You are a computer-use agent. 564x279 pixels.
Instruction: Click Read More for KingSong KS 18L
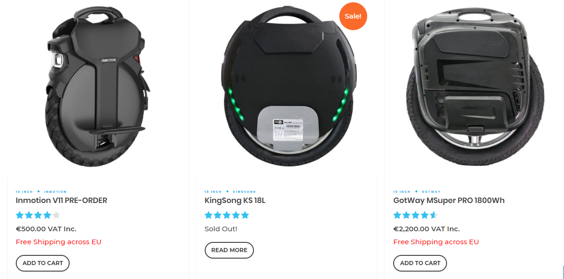click(229, 250)
